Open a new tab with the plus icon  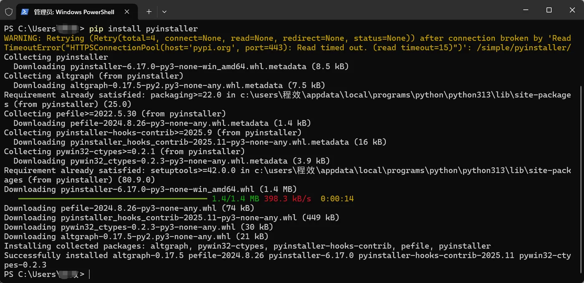click(x=149, y=12)
